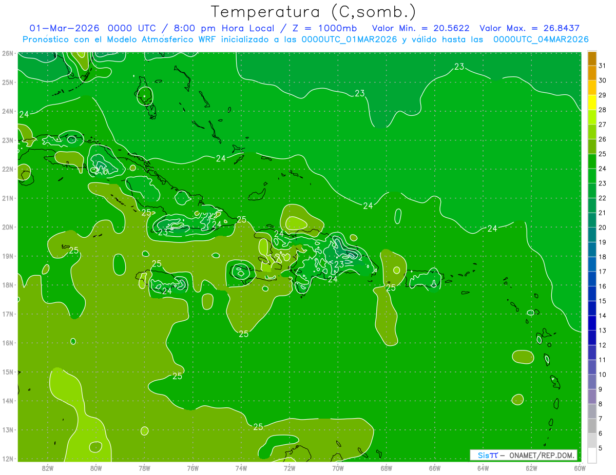
Task: Click the orange 31 color legend swatch
Action: click(x=592, y=59)
